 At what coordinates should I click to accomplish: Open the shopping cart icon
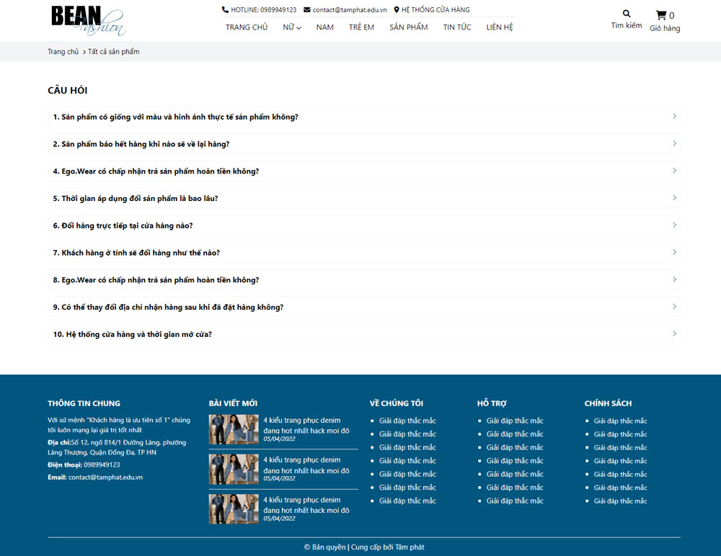click(x=660, y=15)
